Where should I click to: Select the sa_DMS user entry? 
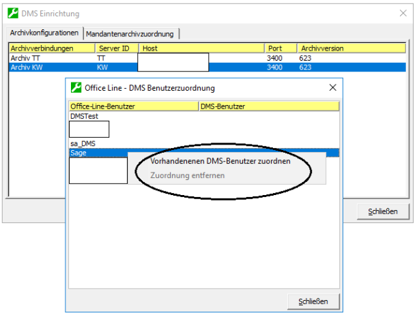click(x=83, y=144)
